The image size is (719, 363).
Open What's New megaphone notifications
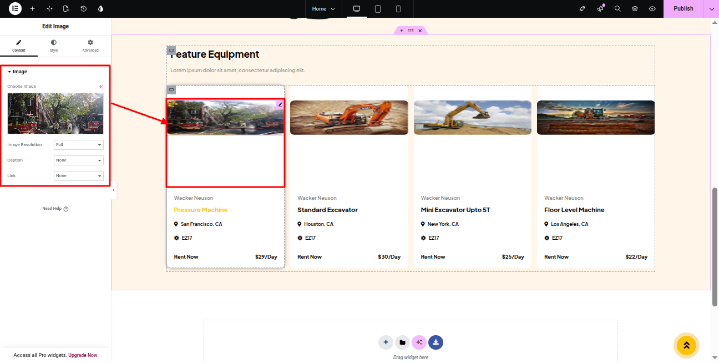click(x=600, y=9)
